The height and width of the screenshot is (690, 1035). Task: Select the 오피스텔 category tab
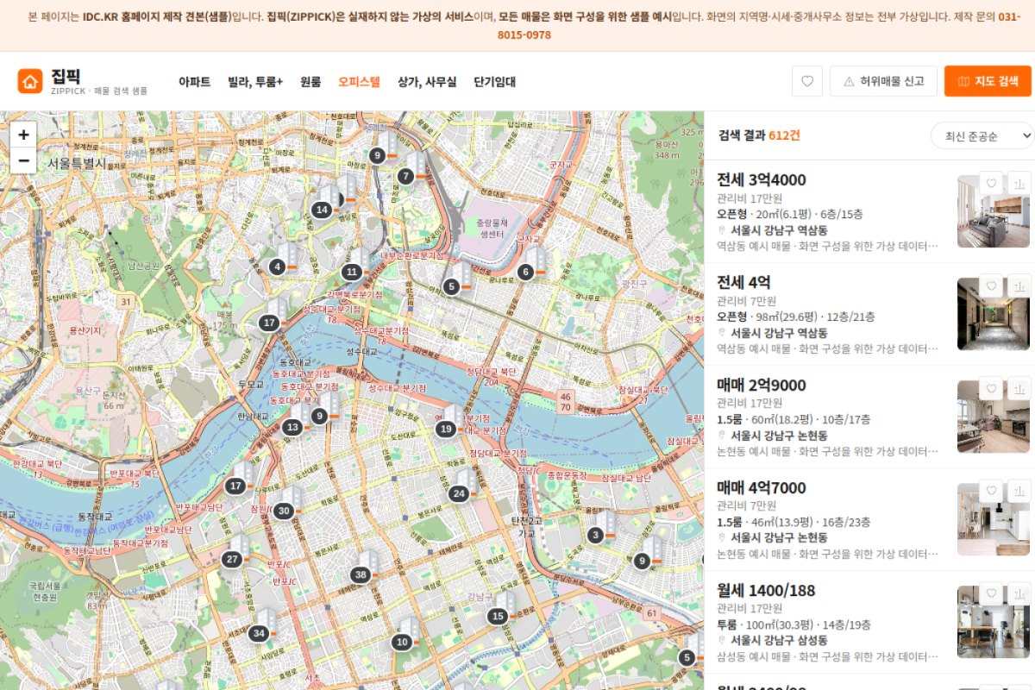359,82
